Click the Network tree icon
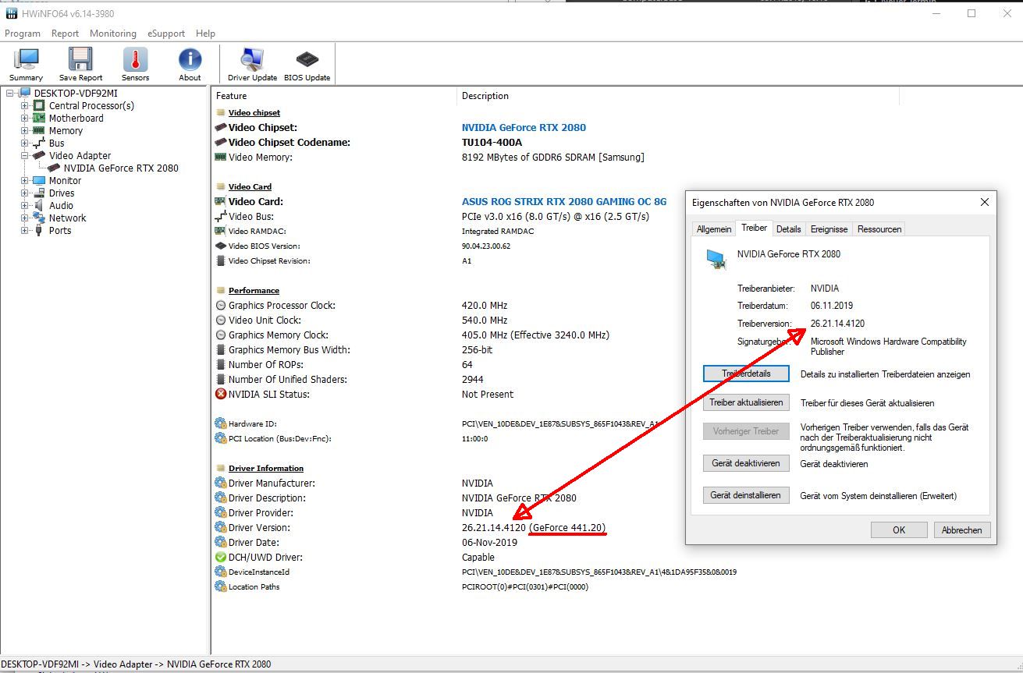This screenshot has height=673, width=1023. click(39, 218)
